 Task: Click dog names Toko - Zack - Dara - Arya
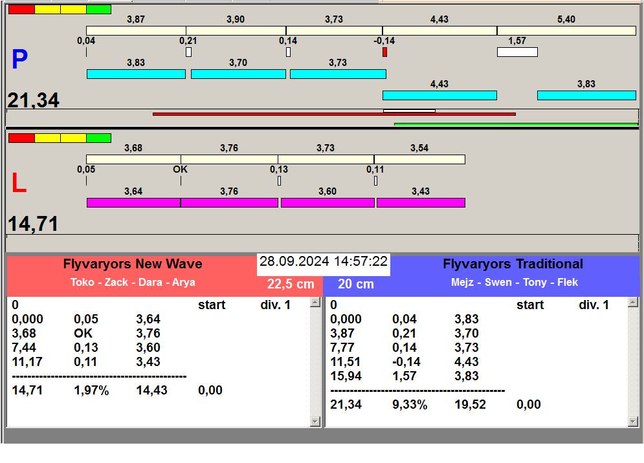point(133,283)
